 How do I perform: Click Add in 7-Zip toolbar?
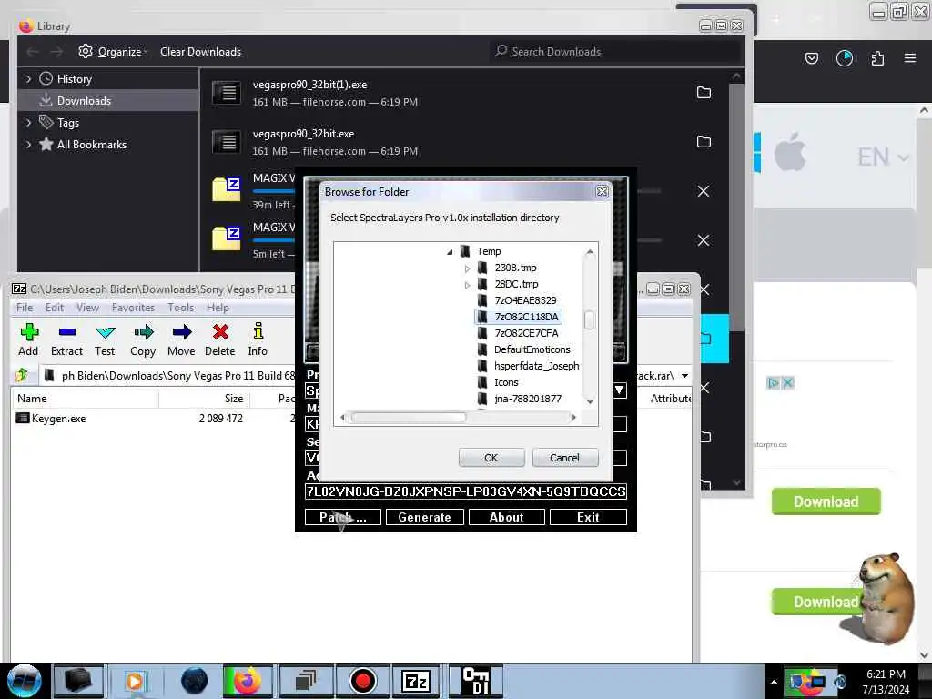(28, 340)
